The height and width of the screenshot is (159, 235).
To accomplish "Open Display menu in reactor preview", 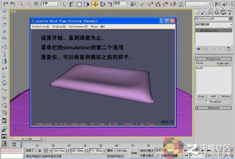I will point(59,26).
